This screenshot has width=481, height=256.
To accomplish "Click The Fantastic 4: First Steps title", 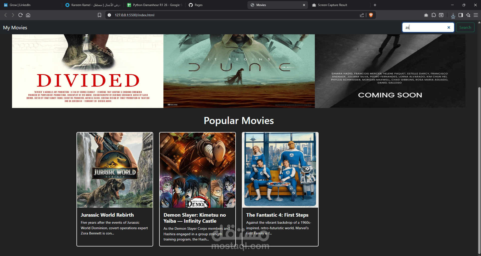I will coord(277,215).
